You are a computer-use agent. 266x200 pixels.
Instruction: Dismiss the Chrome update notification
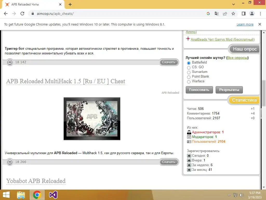260,24
